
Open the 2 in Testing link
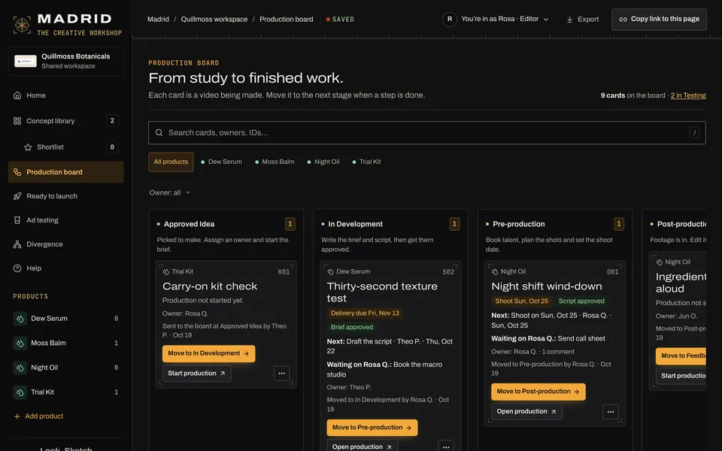pos(688,95)
